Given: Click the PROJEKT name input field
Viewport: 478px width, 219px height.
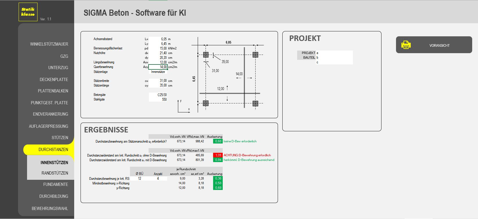Looking at the screenshot, I should (x=334, y=53).
